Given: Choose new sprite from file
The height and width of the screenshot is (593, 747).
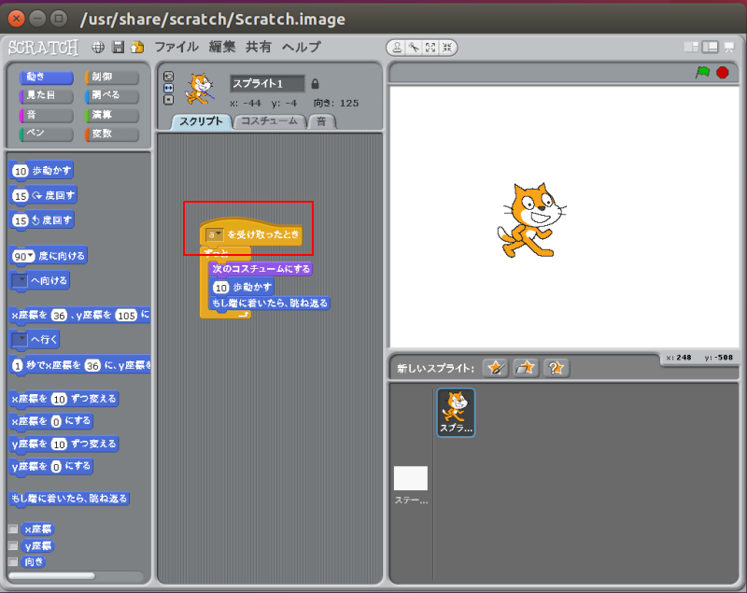Looking at the screenshot, I should [526, 368].
